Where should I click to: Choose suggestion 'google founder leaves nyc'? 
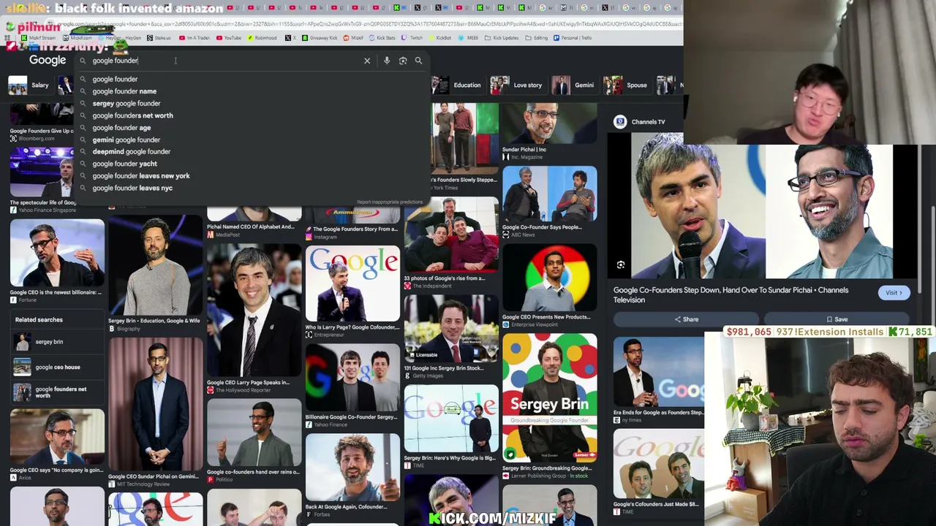click(x=249, y=188)
